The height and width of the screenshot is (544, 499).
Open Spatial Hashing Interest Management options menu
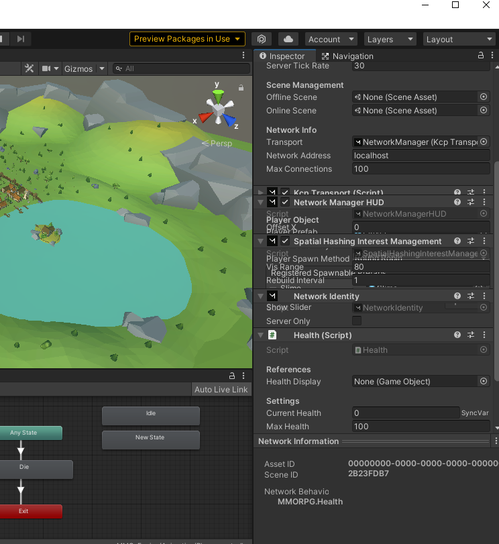point(484,241)
